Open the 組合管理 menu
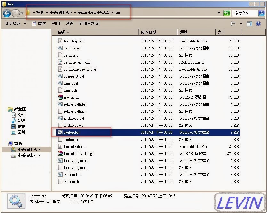This screenshot has height=213, width=267. [16, 23]
